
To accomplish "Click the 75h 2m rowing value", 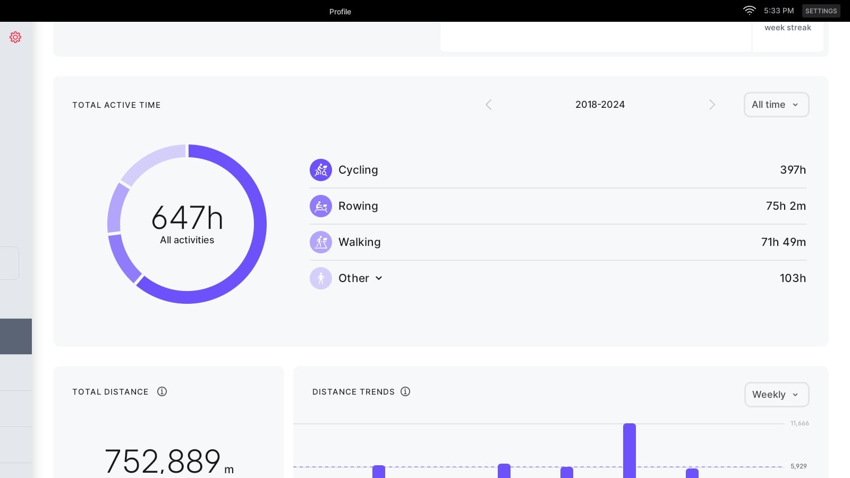I will (786, 206).
